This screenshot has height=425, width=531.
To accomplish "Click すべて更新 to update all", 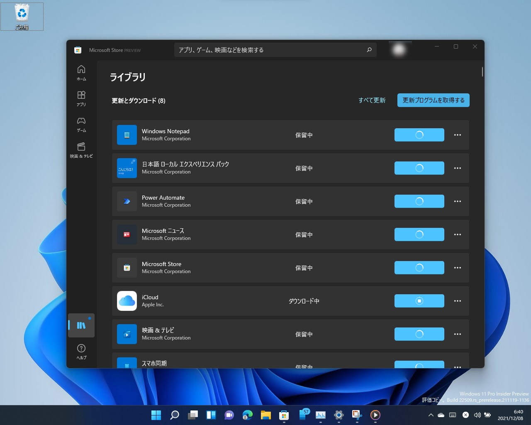I will (372, 100).
